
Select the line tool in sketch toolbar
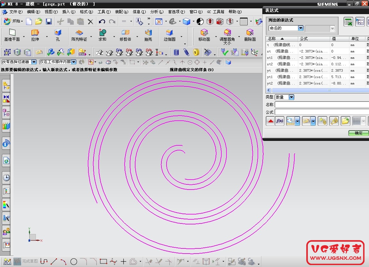coord(54,261)
